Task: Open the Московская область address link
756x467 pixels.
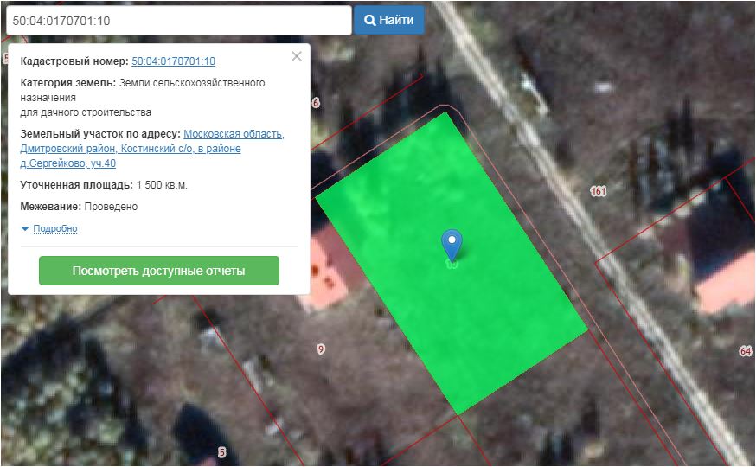Action: [x=234, y=134]
